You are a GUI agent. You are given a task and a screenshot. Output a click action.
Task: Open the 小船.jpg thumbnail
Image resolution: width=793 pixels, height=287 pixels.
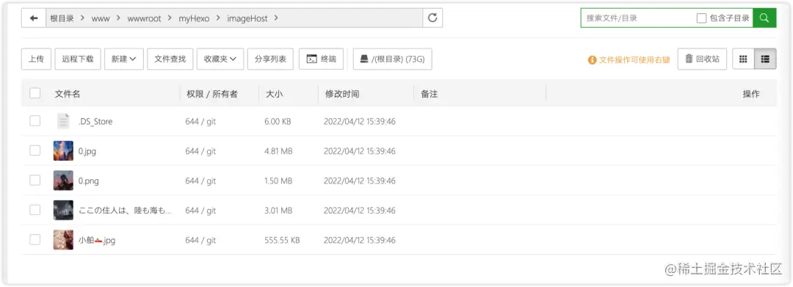tap(63, 240)
